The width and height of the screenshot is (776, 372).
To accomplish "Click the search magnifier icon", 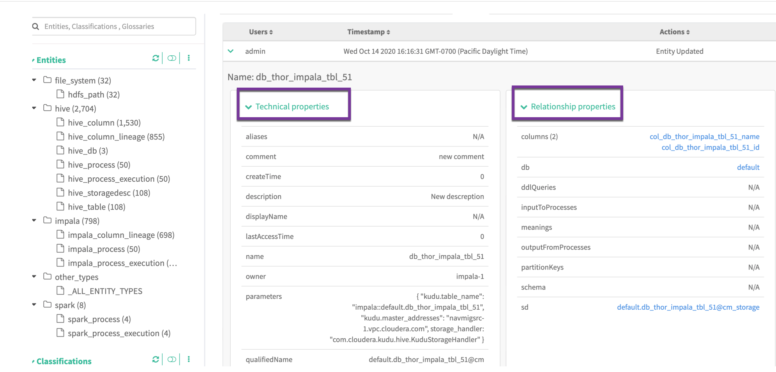I will (x=36, y=27).
